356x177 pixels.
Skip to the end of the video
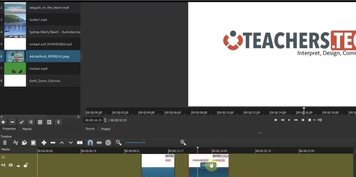[x=303, y=120]
